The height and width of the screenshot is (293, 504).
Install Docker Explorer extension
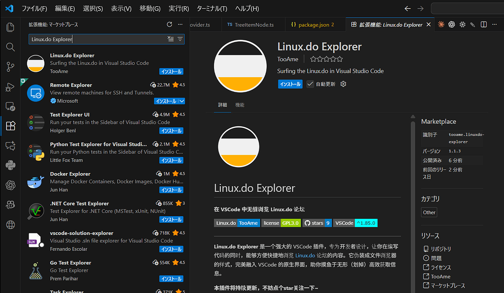point(171,190)
